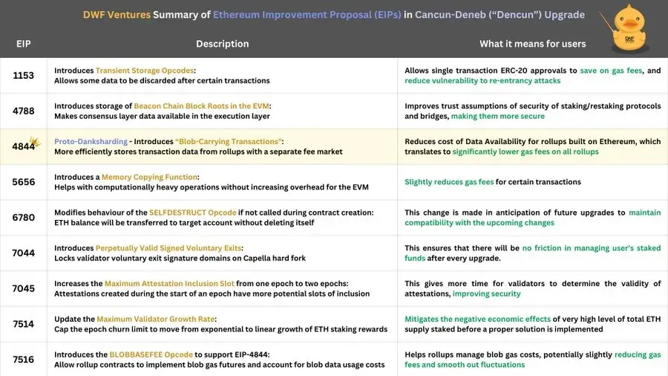Click 'Transient Storage Opcodes' text
Viewport: 668px width, 376px height.
click(145, 71)
